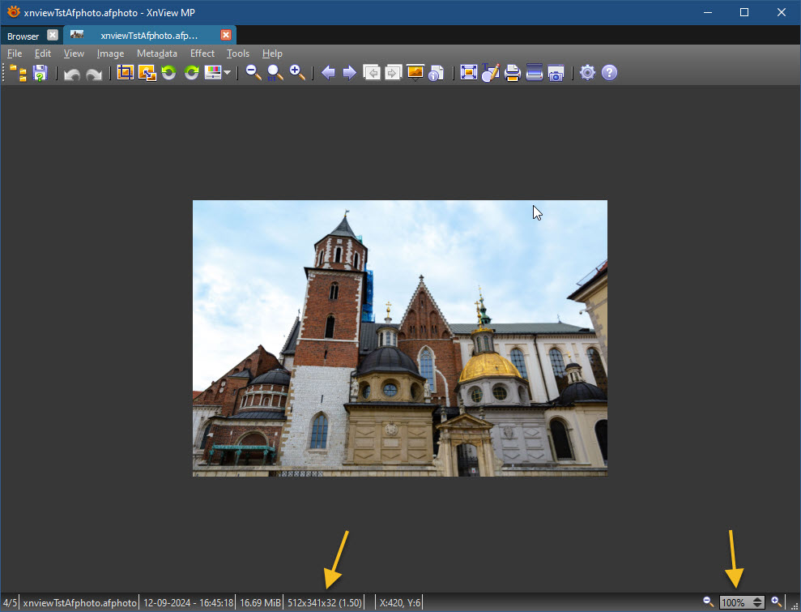The image size is (801, 612).
Task: Open the Settings gear icon
Action: [x=587, y=73]
